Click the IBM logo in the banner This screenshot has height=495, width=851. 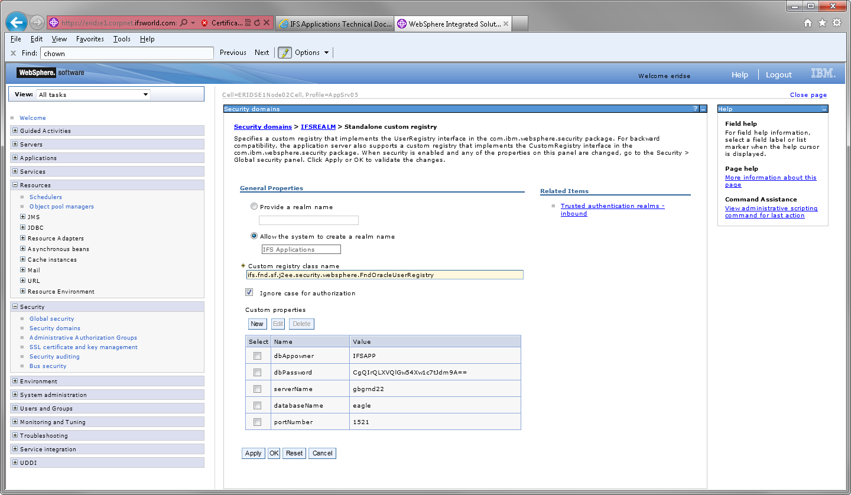(x=823, y=74)
